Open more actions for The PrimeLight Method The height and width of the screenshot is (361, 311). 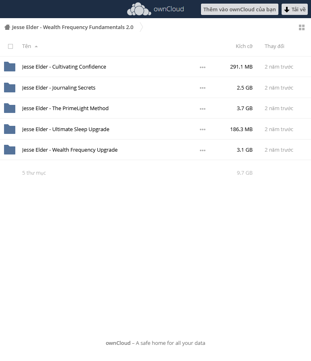pos(203,109)
